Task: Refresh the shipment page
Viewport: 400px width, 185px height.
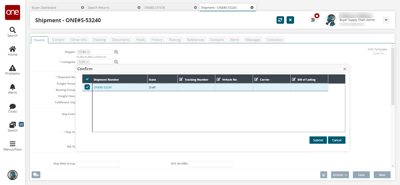Action: pyautogui.click(x=280, y=20)
